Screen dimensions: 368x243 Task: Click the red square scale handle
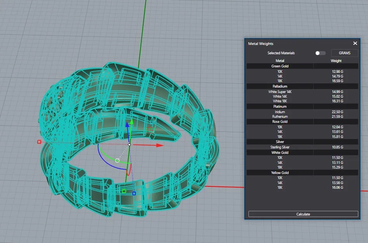point(39,142)
